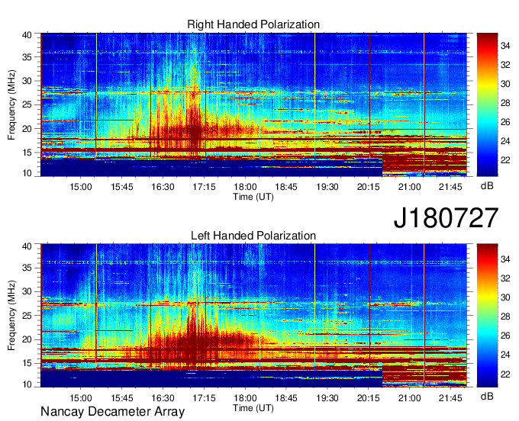This screenshot has width=519, height=421.
Task: Click "Frequency (MHz)" axis label of Right Handed plot
Action: (x=11, y=104)
